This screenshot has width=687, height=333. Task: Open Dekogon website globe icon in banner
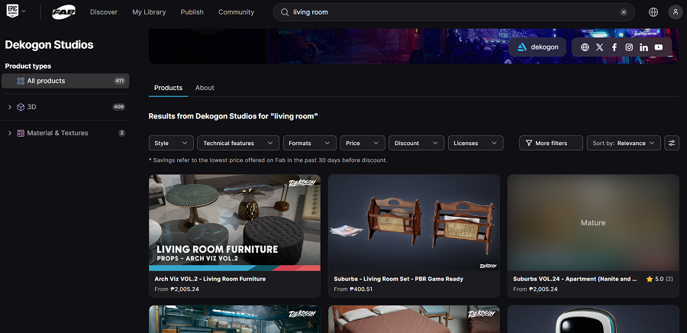(x=585, y=47)
